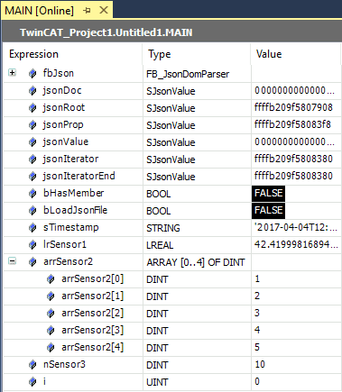Click the variable icon beside nSensor3
Image resolution: width=342 pixels, height=392 pixels.
point(32,365)
